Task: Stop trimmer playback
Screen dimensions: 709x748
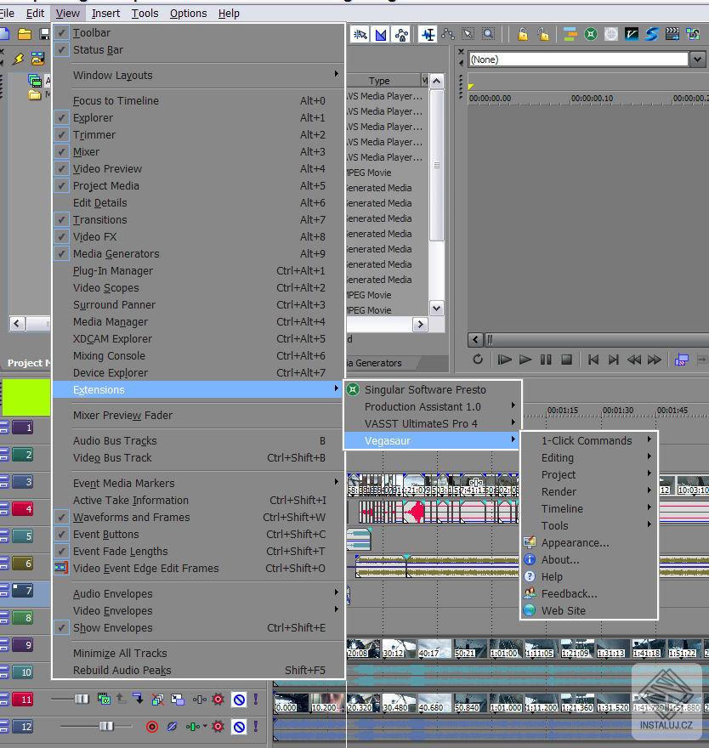Action: (566, 360)
